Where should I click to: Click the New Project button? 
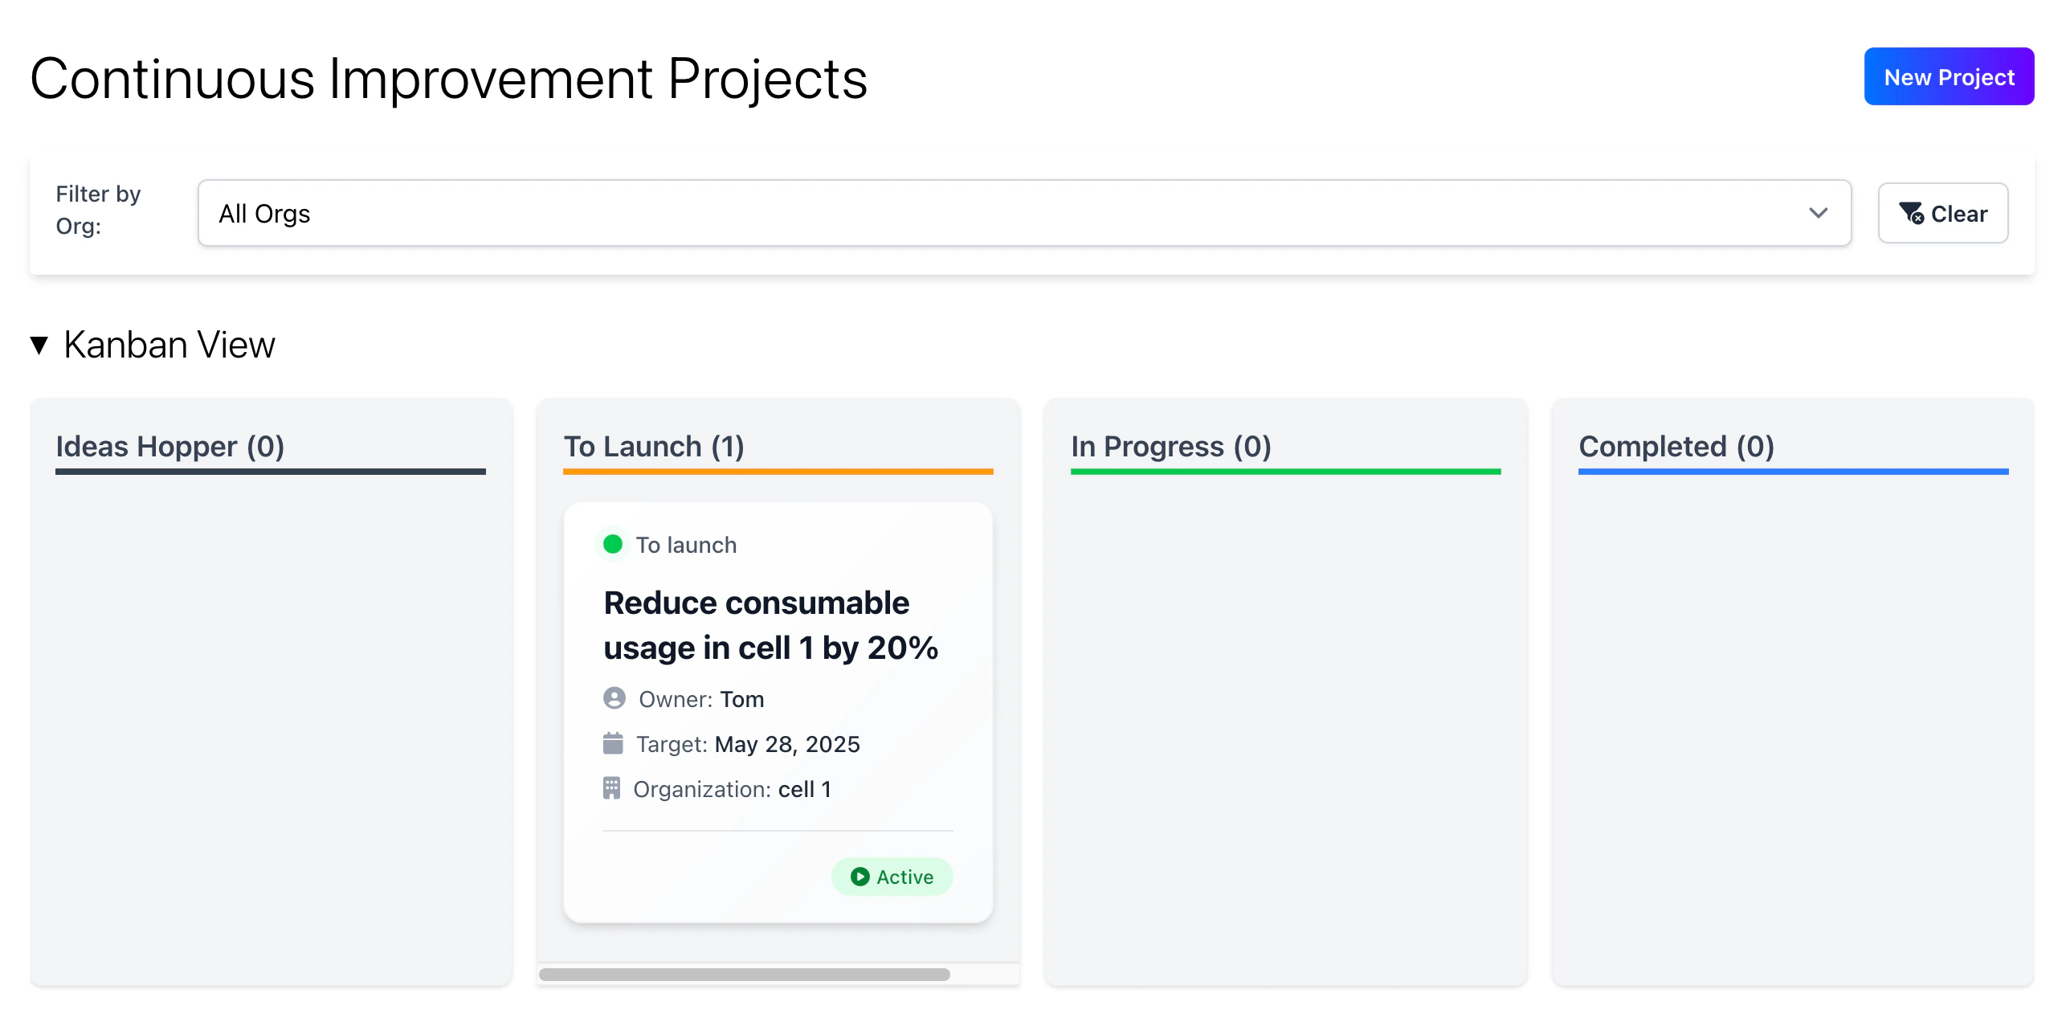click(x=1948, y=77)
